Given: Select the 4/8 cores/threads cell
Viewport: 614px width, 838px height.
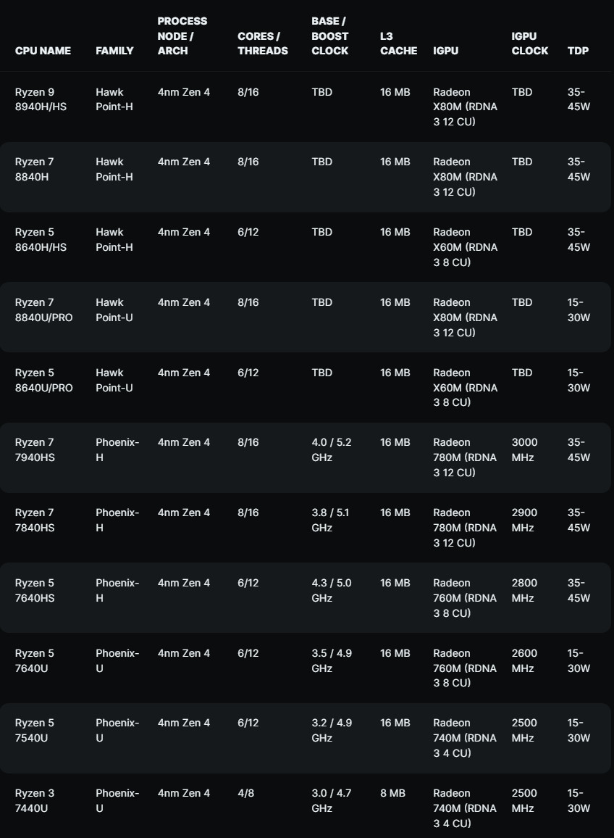Looking at the screenshot, I should click(x=245, y=793).
